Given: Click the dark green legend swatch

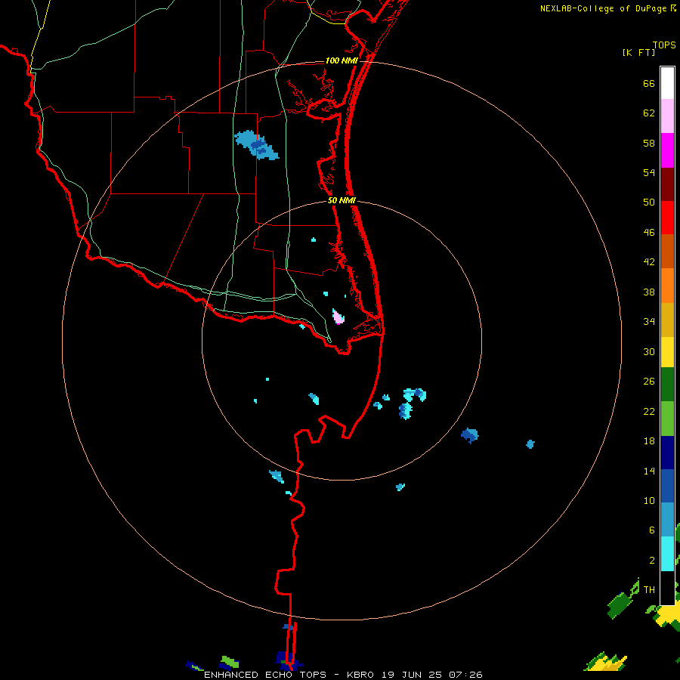Looking at the screenshot, I should (667, 385).
